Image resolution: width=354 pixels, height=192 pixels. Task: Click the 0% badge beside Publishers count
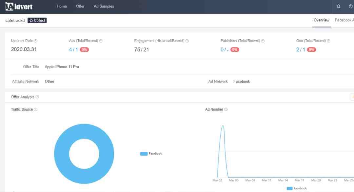click(235, 49)
